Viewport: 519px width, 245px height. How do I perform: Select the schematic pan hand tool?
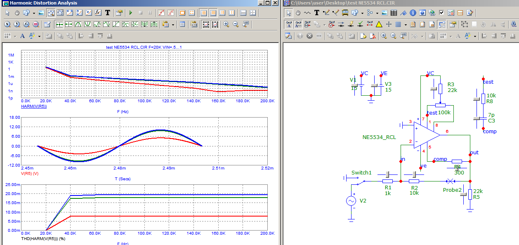point(298,13)
